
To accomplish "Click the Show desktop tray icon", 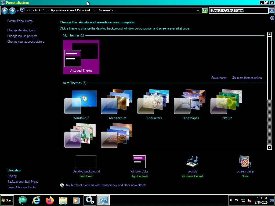I will click(x=272, y=200).
